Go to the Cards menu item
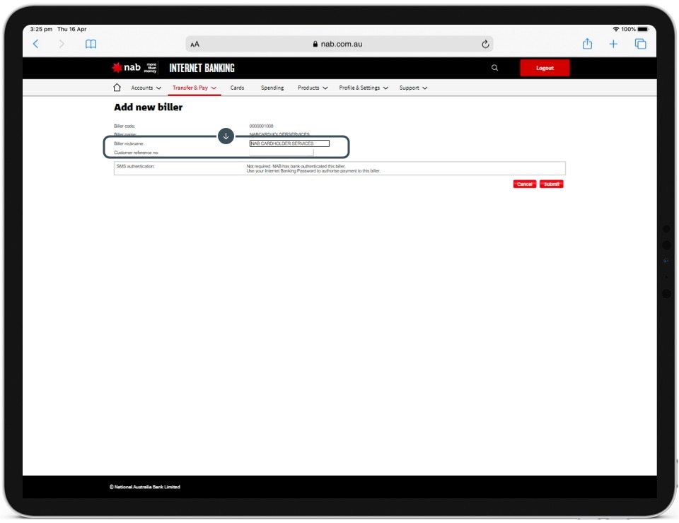Image resolution: width=679 pixels, height=523 pixels. pos(237,88)
